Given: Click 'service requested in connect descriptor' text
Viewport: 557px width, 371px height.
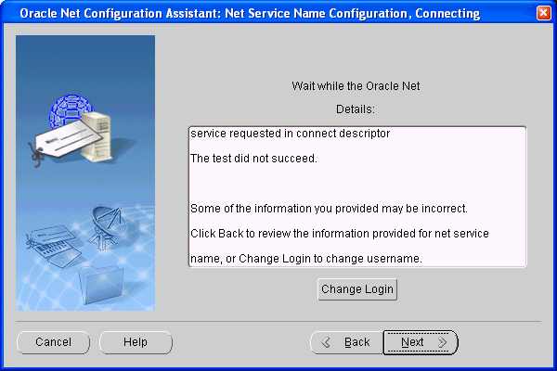Looking at the screenshot, I should click(x=290, y=134).
